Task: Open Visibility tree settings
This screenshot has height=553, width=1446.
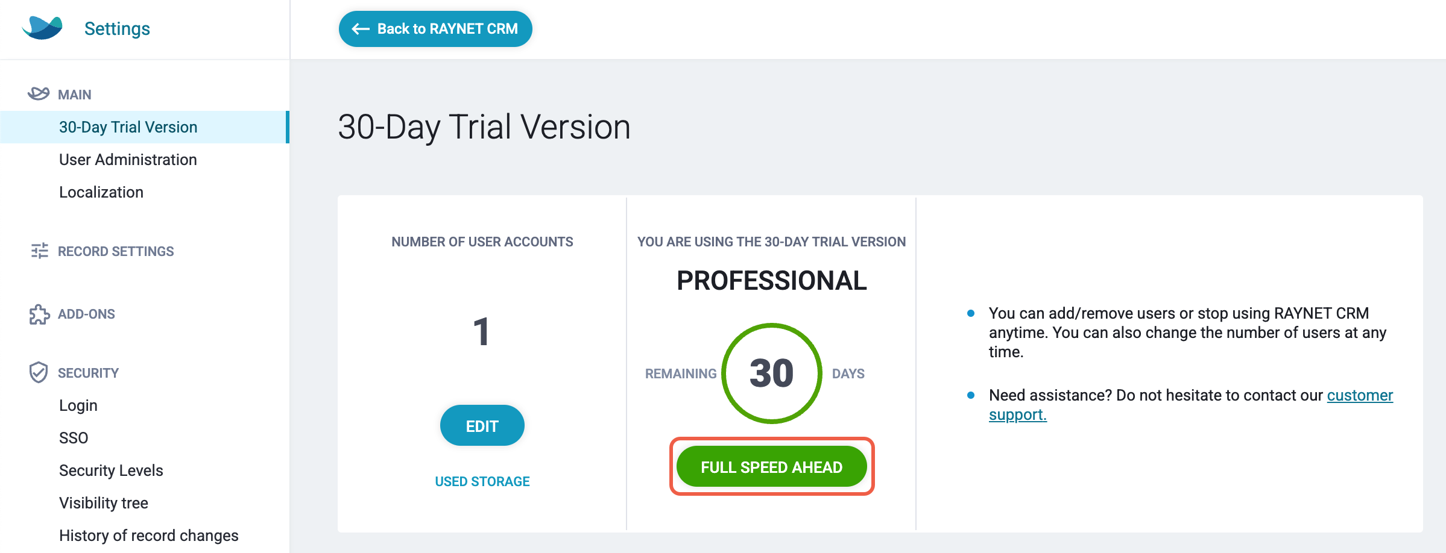Action: click(104, 503)
